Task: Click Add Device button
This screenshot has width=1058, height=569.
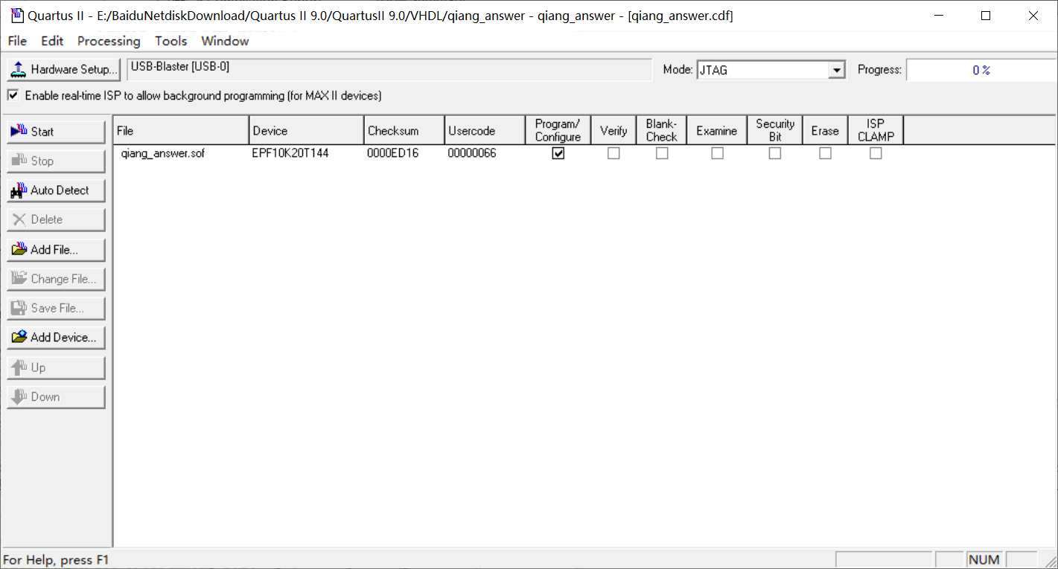Action: 56,338
